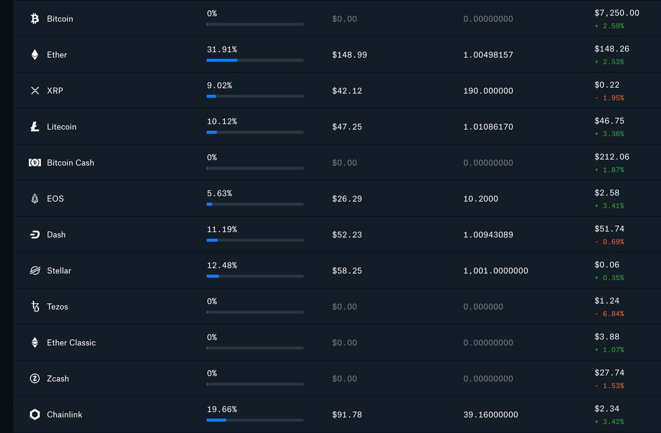Click the $148.99 Ether balance
The width and height of the screenshot is (661, 433).
(350, 55)
